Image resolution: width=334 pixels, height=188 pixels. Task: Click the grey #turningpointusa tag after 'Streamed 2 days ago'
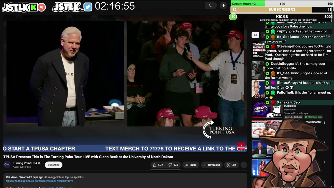54,177
